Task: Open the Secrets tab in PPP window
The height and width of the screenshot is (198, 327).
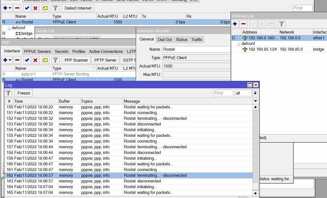Action: pyautogui.click(x=61, y=51)
